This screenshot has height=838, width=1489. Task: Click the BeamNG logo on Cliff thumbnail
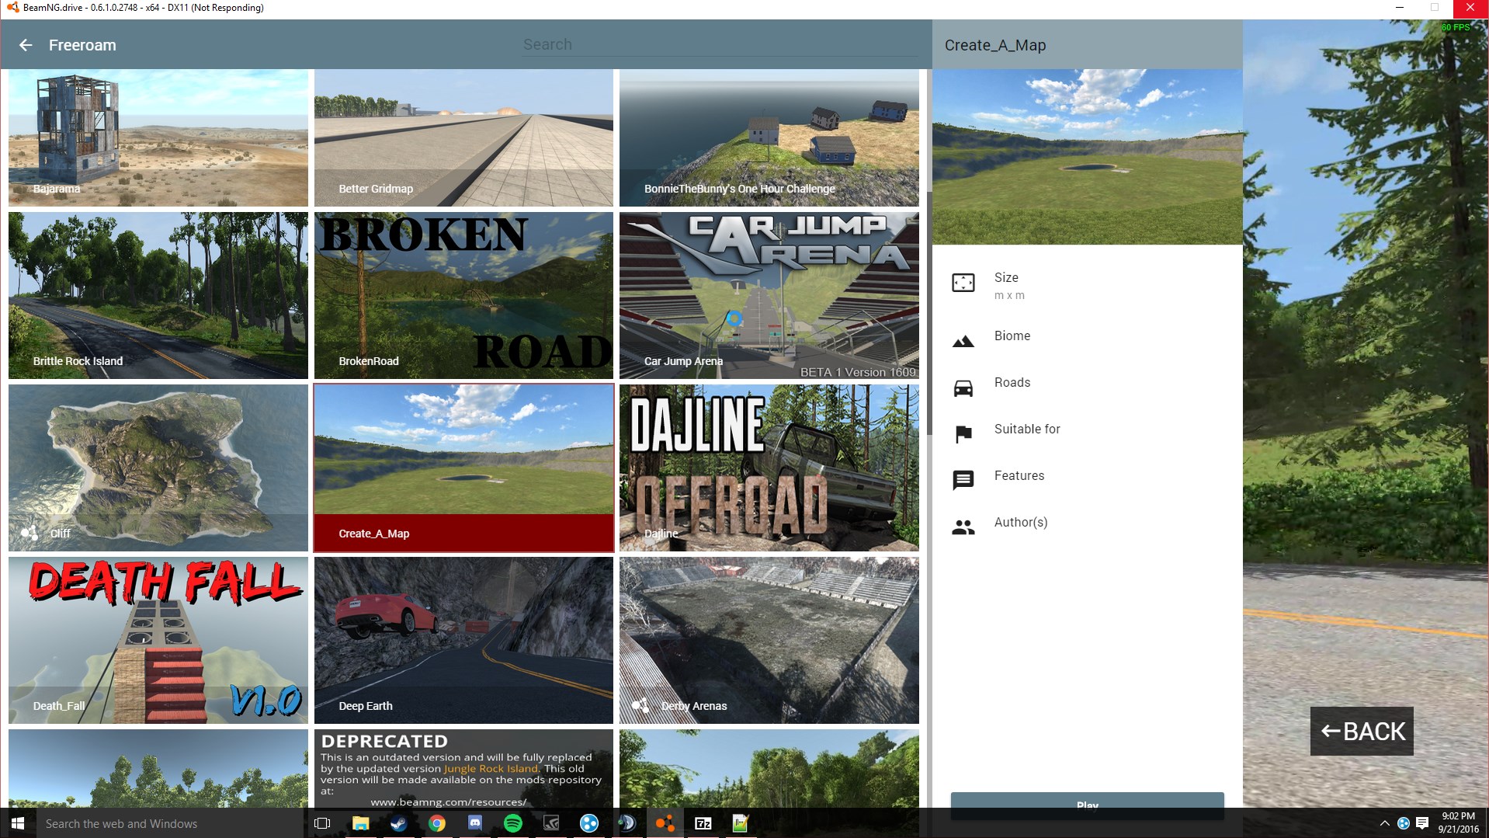pos(30,533)
